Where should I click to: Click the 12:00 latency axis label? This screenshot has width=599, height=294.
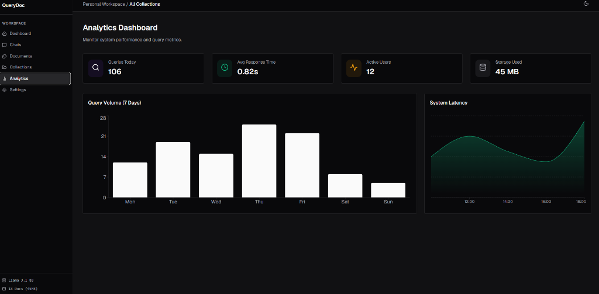pyautogui.click(x=470, y=202)
